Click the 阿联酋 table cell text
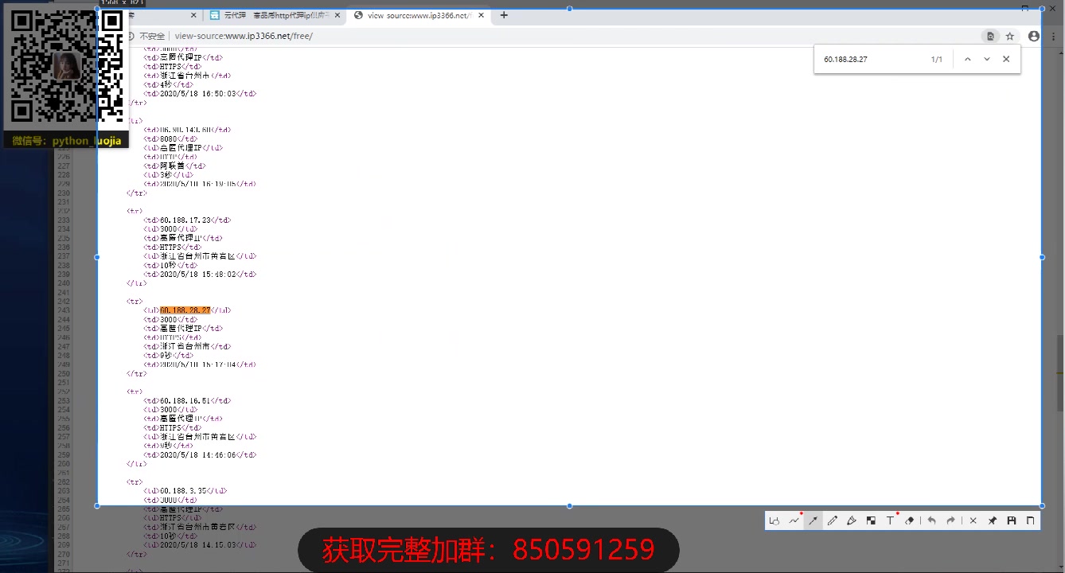1065x573 pixels. (x=173, y=166)
